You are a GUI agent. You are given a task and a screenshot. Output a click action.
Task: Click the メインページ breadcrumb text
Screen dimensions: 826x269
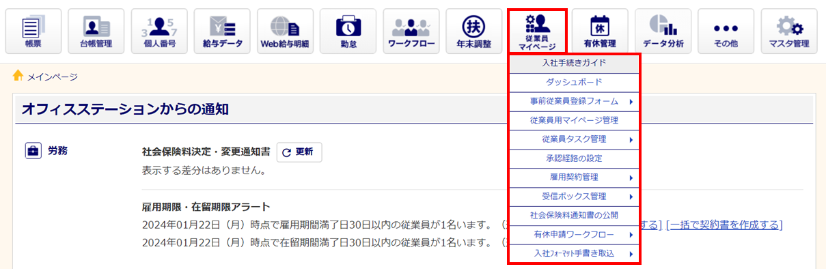coord(53,76)
